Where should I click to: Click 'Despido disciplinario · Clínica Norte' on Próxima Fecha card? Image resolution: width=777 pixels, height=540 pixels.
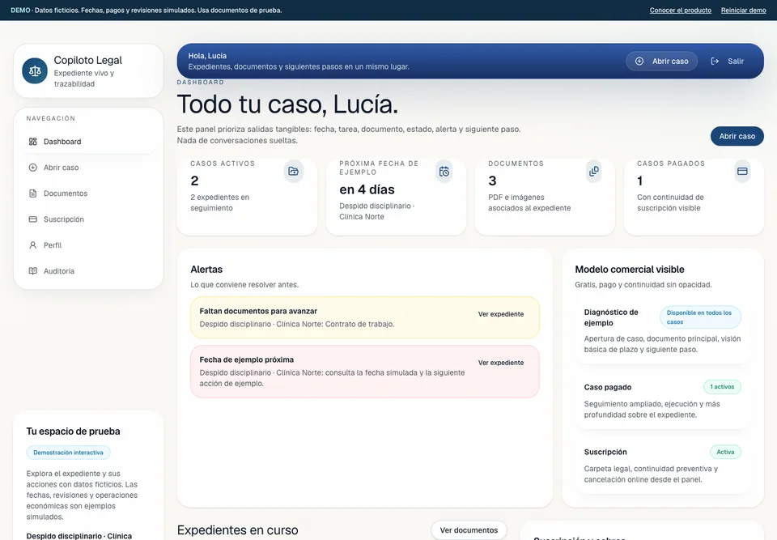point(376,211)
